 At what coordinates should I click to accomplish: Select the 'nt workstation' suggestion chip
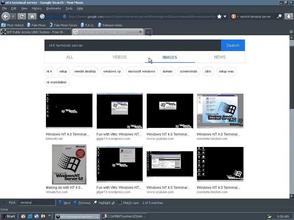[57, 82]
